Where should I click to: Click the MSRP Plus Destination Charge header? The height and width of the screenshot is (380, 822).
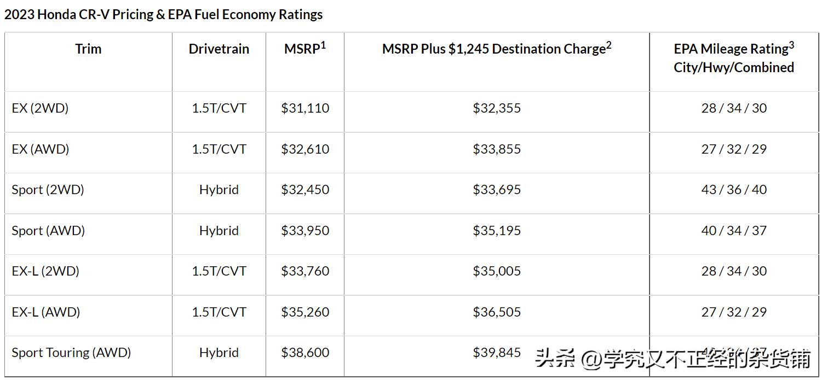click(x=497, y=48)
